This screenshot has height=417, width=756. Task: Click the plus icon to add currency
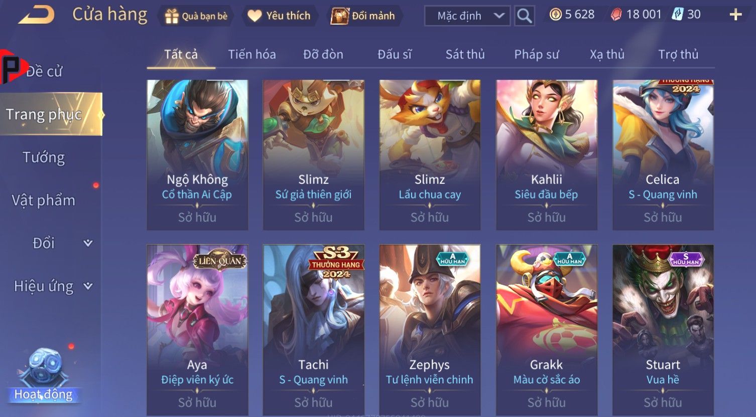[x=735, y=15]
